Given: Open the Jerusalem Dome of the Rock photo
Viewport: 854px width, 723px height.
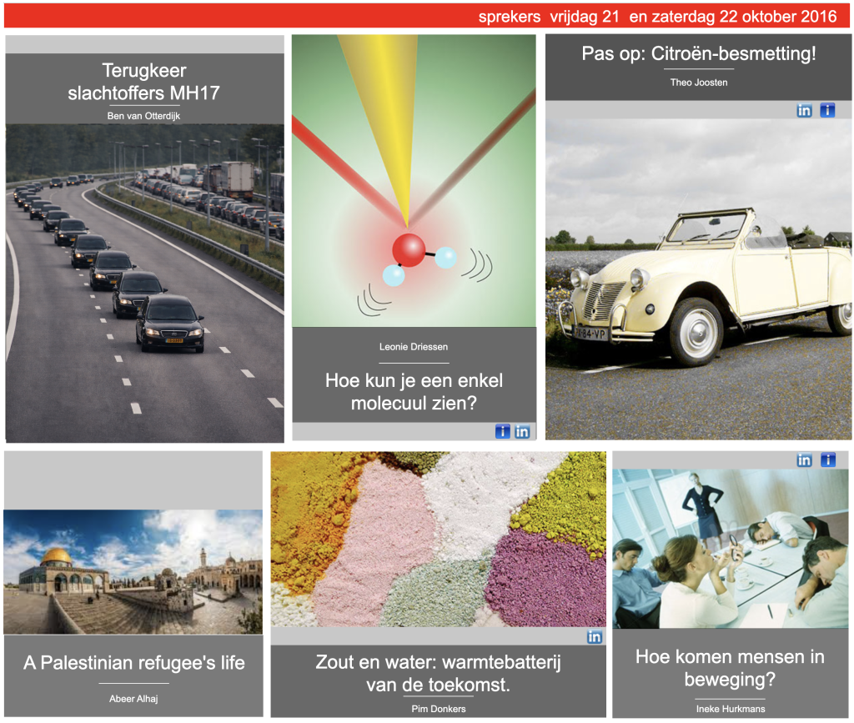Looking at the screenshot, I should [133, 571].
